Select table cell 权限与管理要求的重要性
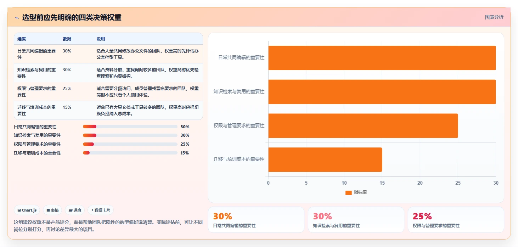The image size is (518, 247). pos(37,91)
